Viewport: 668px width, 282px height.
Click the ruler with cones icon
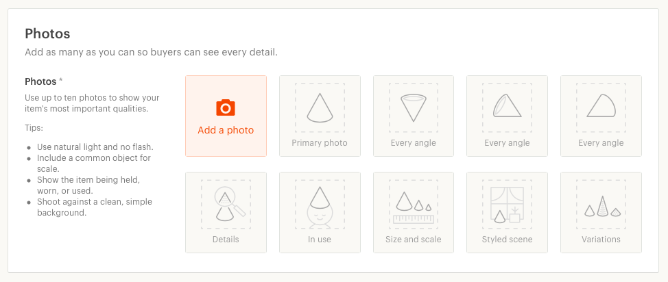click(414, 207)
